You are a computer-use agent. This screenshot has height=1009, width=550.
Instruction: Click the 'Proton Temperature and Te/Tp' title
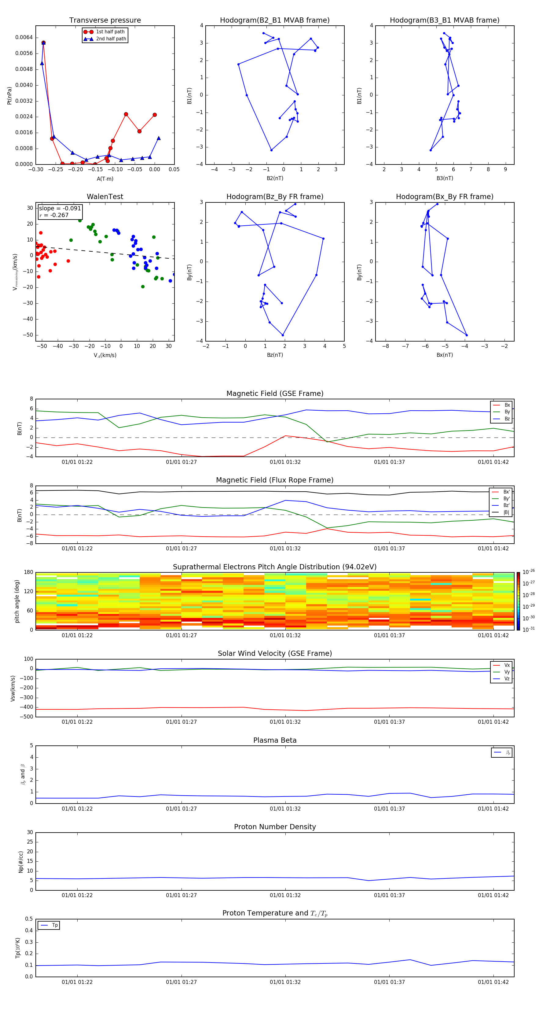[x=275, y=913]
